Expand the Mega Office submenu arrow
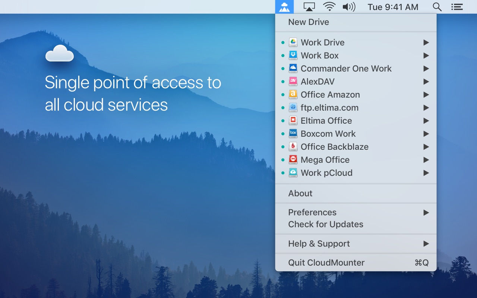 click(426, 160)
